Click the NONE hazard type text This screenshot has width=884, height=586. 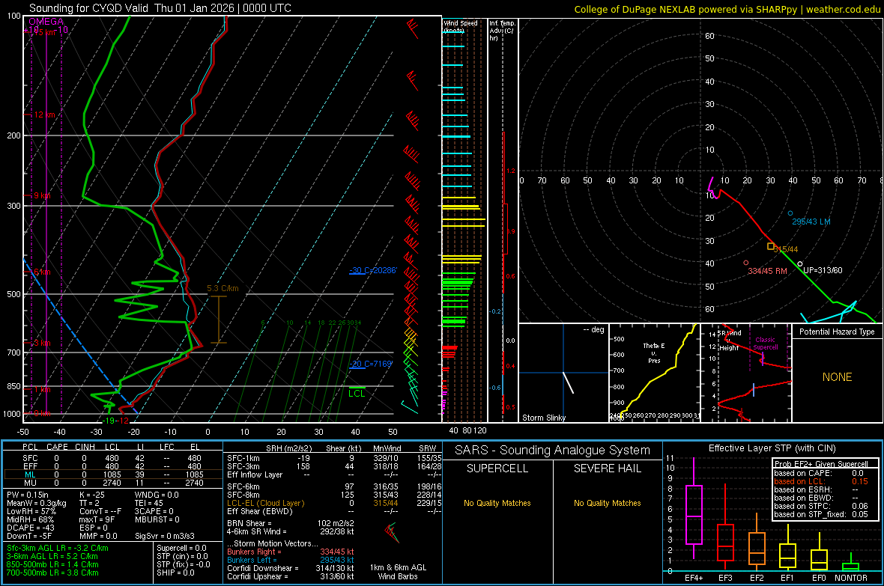pyautogui.click(x=838, y=377)
